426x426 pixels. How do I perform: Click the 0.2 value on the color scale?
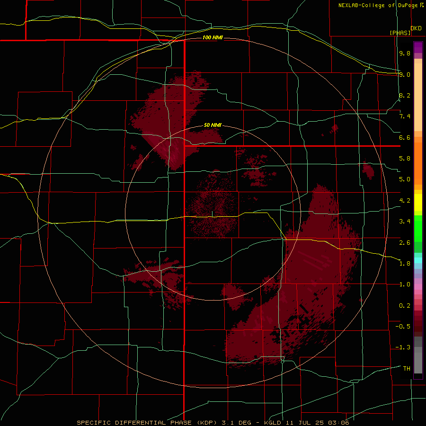(405, 306)
